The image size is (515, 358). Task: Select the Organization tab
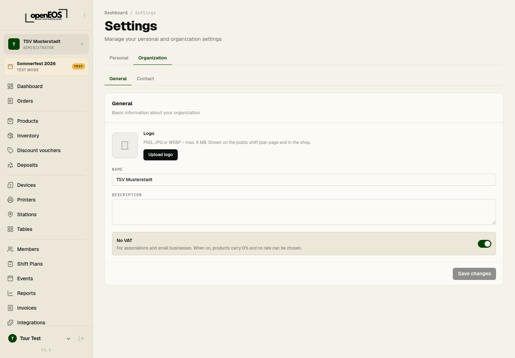click(153, 58)
